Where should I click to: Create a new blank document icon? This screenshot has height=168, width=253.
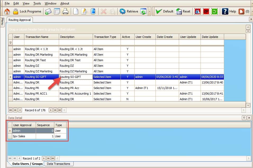click(x=76, y=11)
